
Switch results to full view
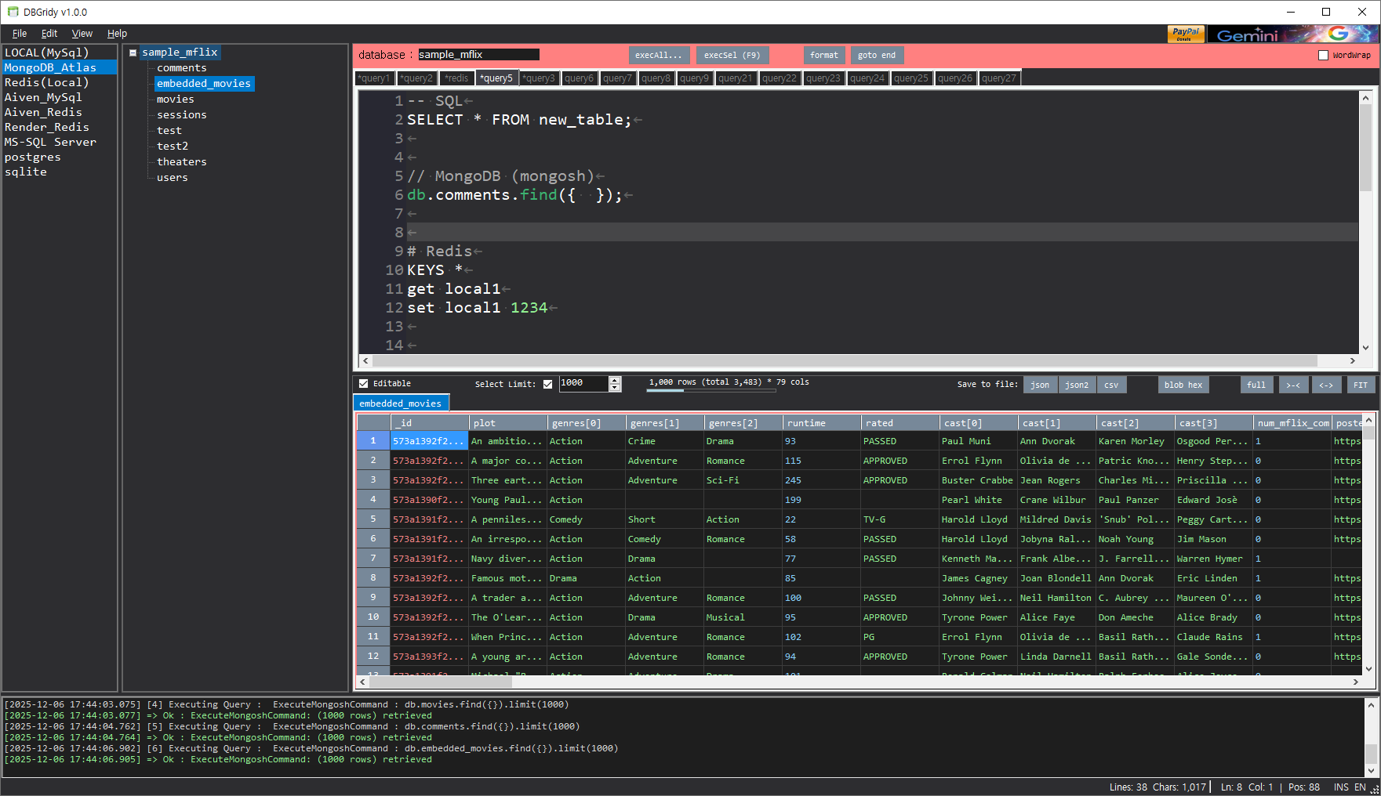tap(1256, 385)
